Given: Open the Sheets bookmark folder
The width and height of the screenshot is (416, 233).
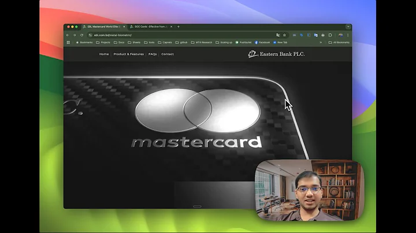Looking at the screenshot, I should click(x=134, y=42).
